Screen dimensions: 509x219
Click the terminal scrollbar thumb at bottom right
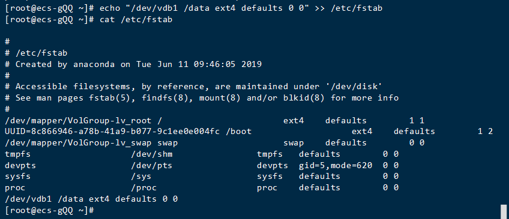[504, 212]
